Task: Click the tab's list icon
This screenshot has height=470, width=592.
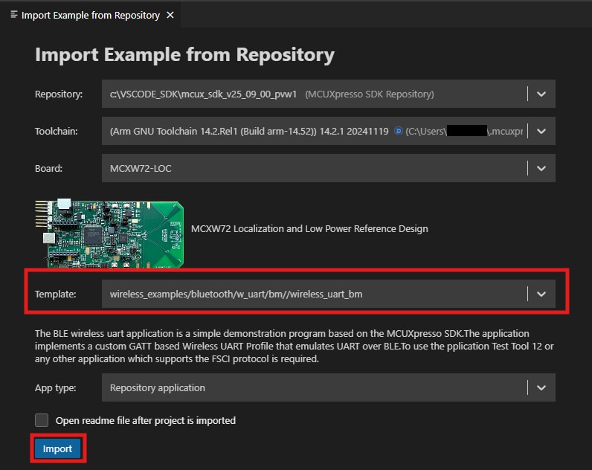Action: 14,15
